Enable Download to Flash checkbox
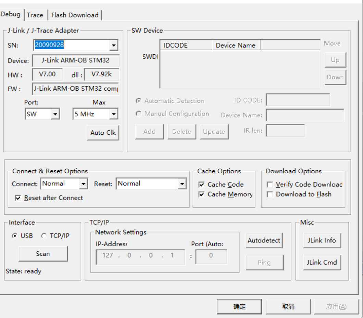 270,195
